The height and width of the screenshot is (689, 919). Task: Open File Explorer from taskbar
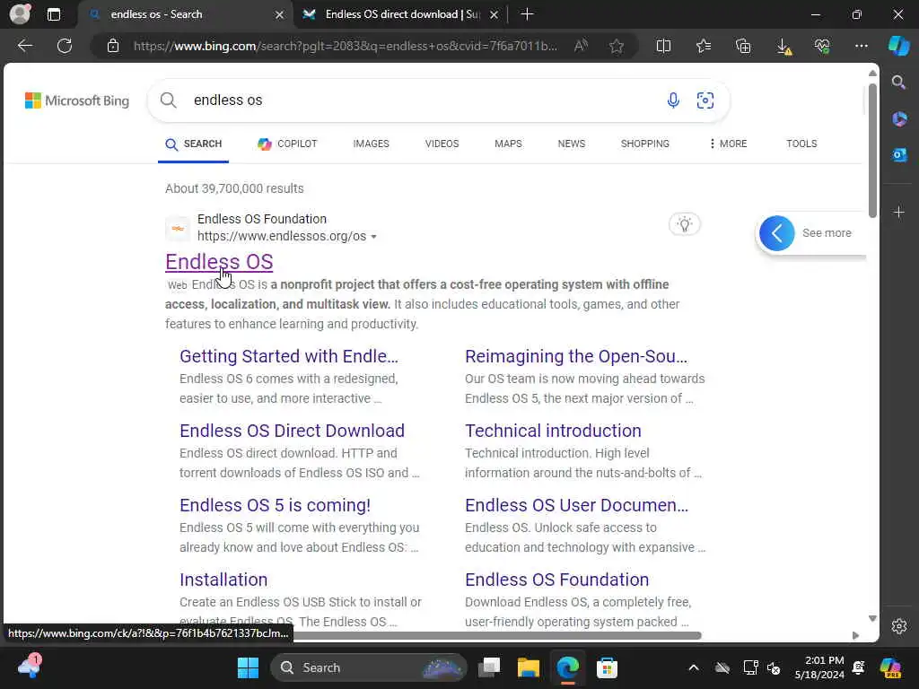pos(528,667)
